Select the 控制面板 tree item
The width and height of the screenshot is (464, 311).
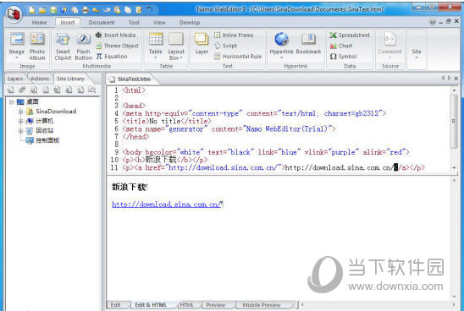tap(43, 140)
